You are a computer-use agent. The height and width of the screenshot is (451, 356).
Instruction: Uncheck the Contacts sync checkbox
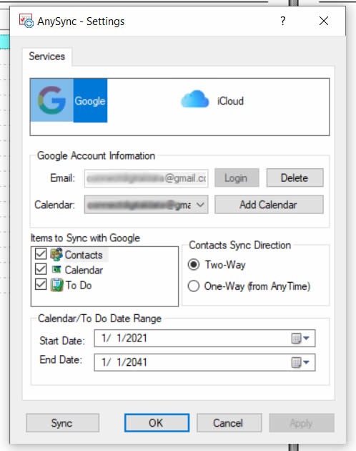41,254
